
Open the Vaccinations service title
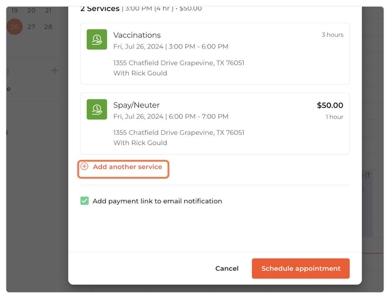[137, 35]
